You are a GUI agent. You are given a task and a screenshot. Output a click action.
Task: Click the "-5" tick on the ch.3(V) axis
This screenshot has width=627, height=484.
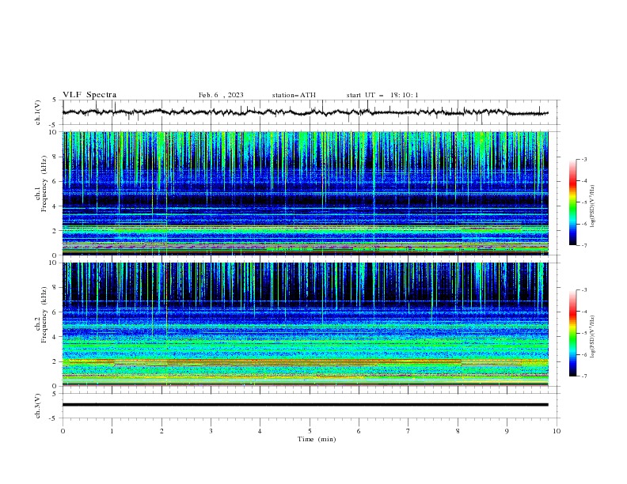[54, 418]
